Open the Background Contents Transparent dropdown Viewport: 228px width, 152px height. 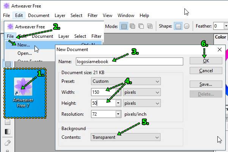point(126,137)
